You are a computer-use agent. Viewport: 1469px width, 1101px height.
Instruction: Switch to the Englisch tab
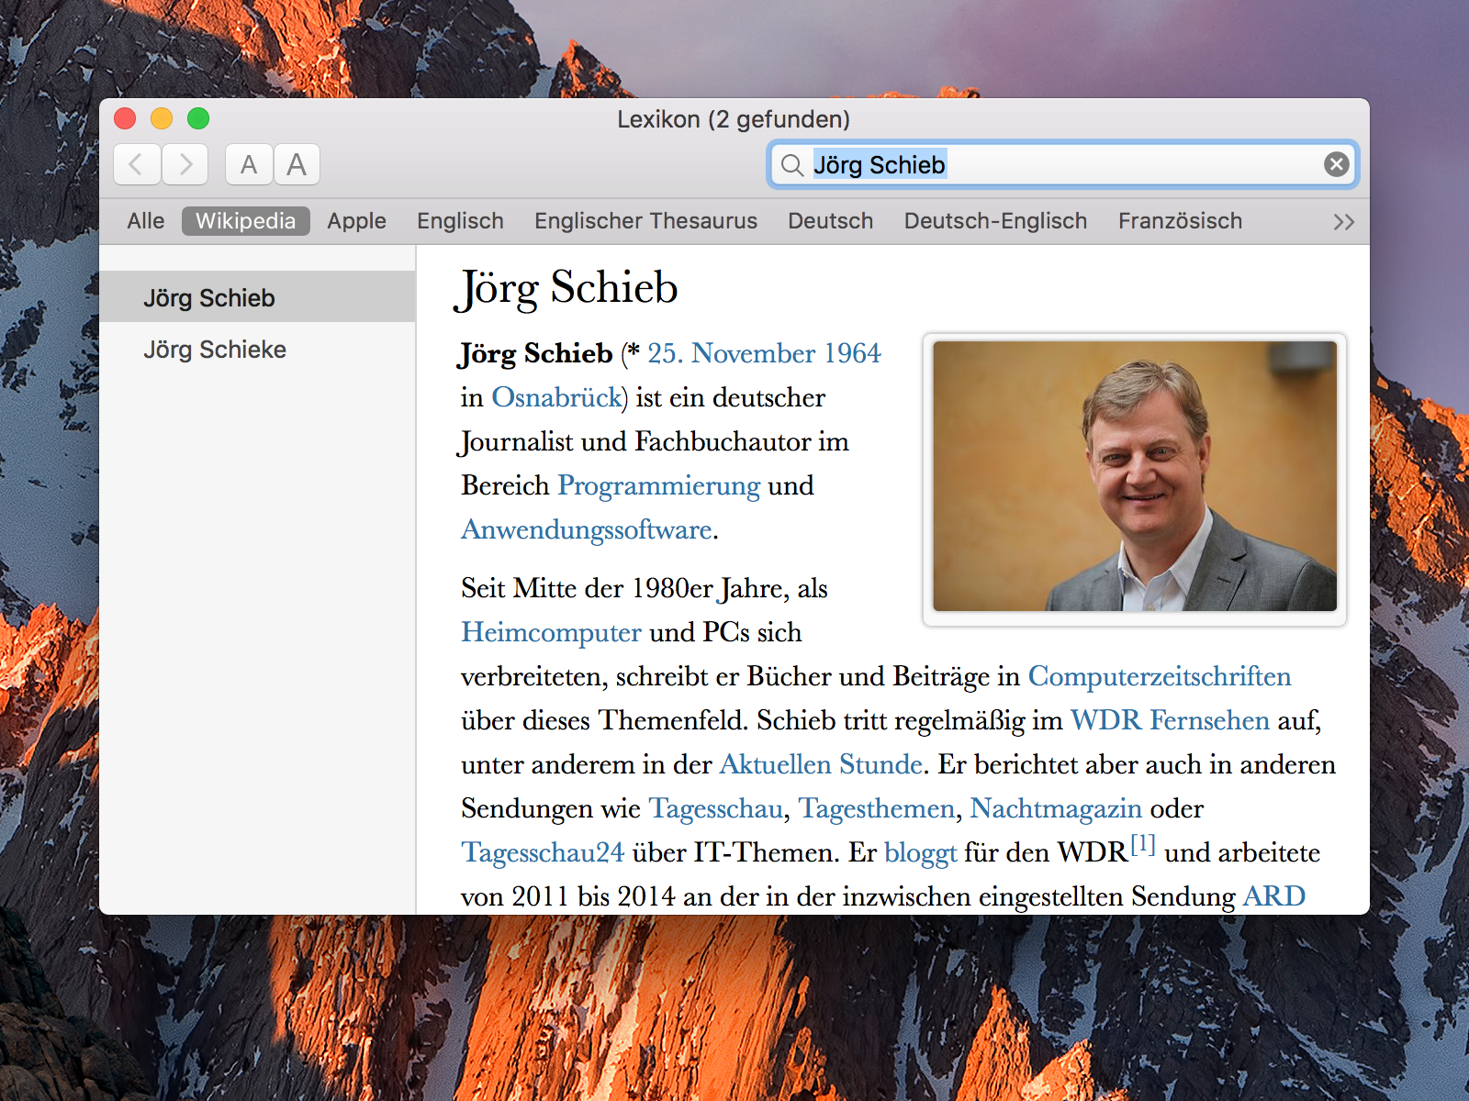(x=460, y=221)
